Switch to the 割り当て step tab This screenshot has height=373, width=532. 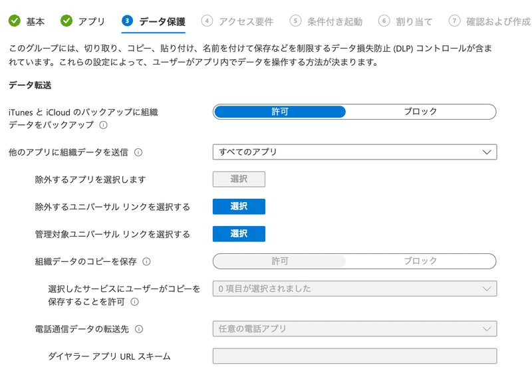tap(406, 21)
